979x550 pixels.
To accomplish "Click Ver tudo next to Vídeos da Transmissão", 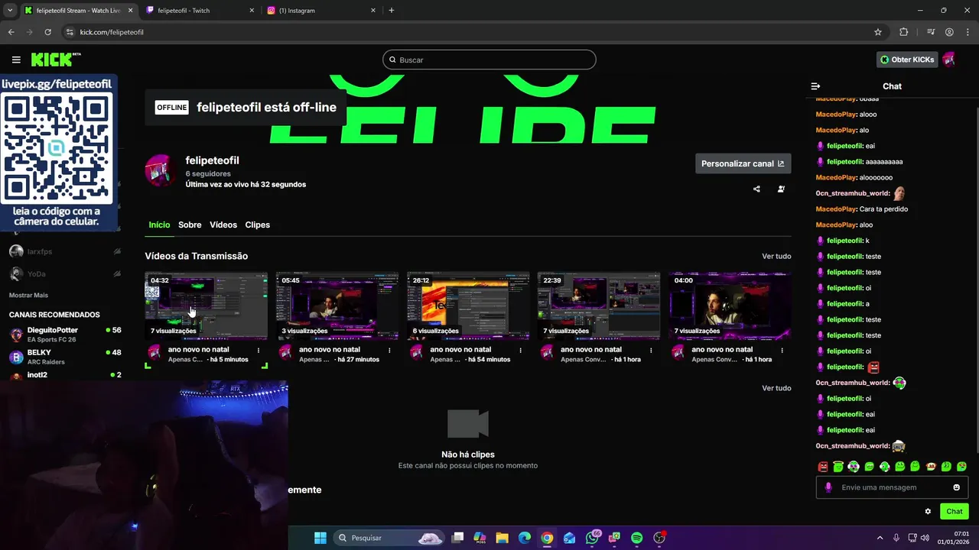I will click(x=776, y=257).
